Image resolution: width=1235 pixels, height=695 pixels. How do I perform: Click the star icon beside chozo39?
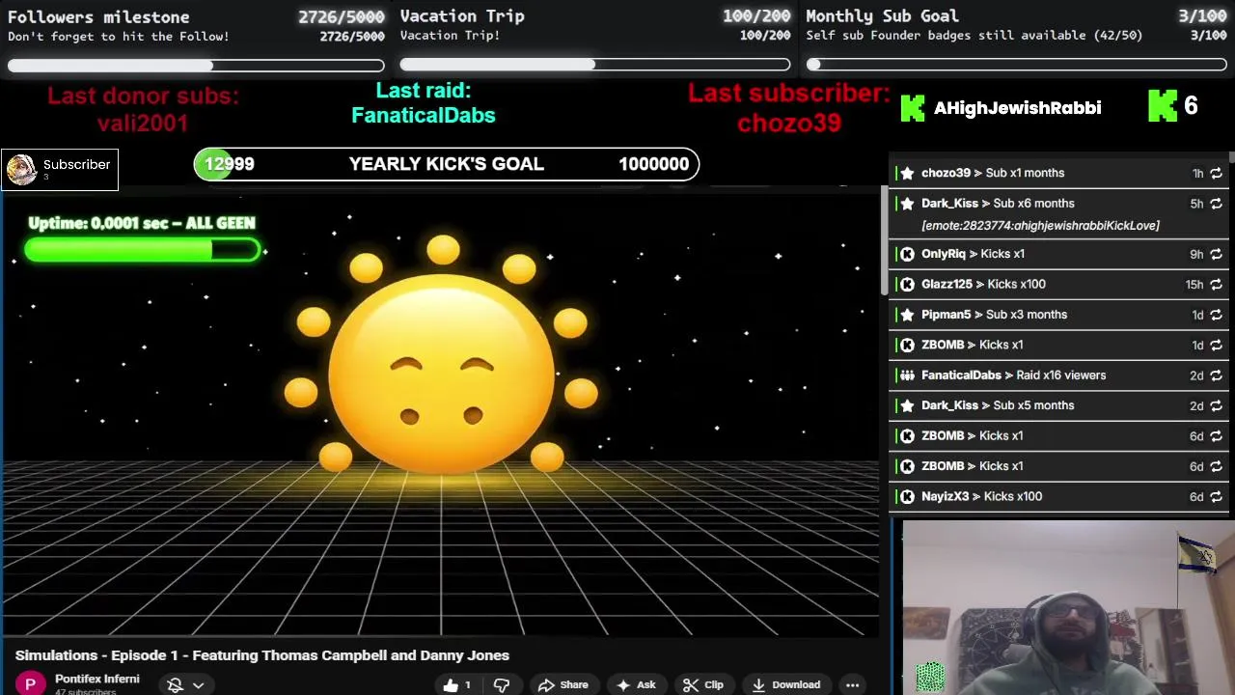tap(907, 173)
